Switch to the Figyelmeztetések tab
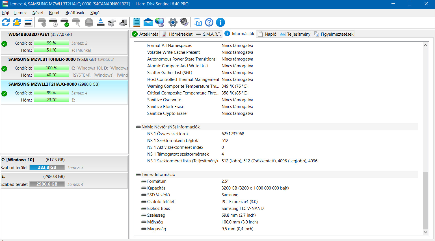 334,34
